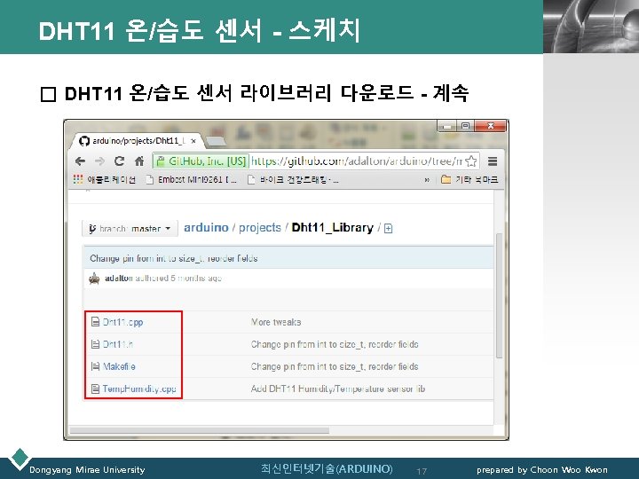Image resolution: width=639 pixels, height=479 pixels.
Task: Open the branch: master dropdown
Action: 130,229
